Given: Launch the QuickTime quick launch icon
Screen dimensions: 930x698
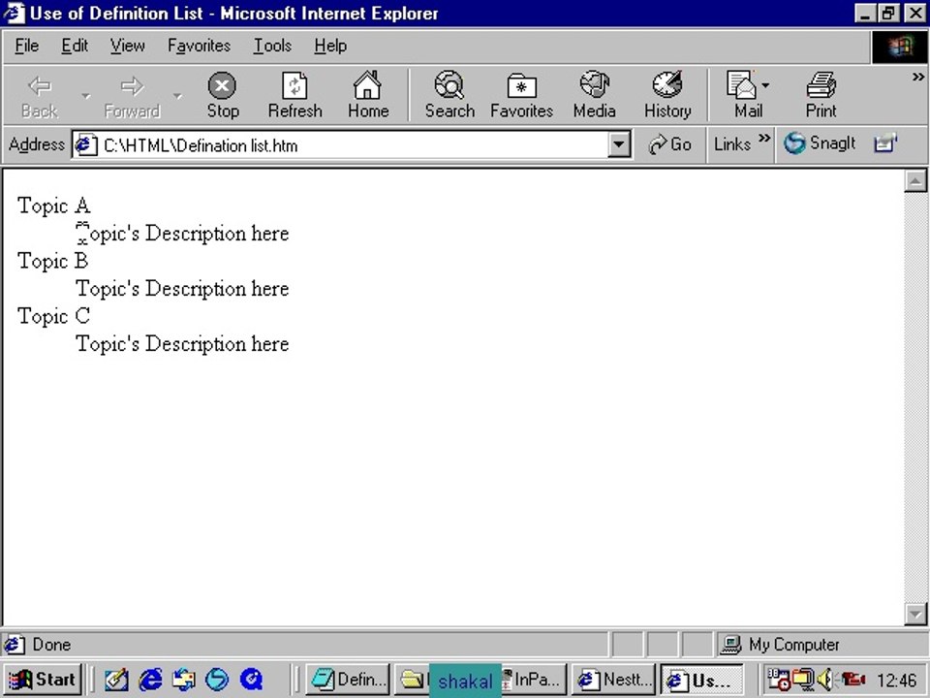Looking at the screenshot, I should pyautogui.click(x=252, y=680).
